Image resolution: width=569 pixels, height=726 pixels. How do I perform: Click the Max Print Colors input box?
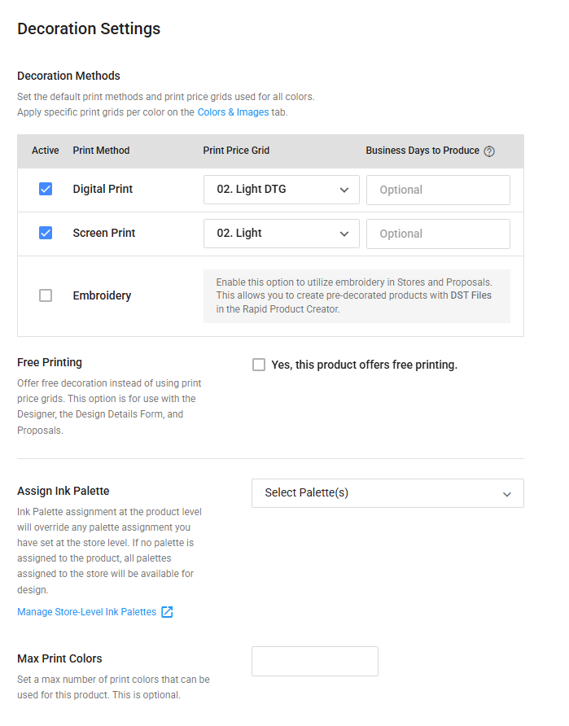314,661
